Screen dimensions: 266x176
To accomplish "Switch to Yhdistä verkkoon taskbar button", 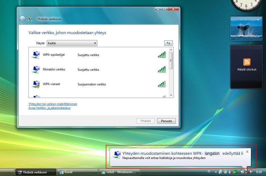I will coord(36,172).
